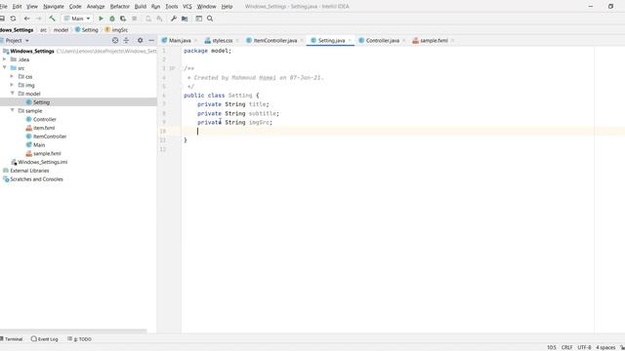Screen dimensions: 625x351
Task: Open Settings via the wrench icon
Action: point(174,19)
